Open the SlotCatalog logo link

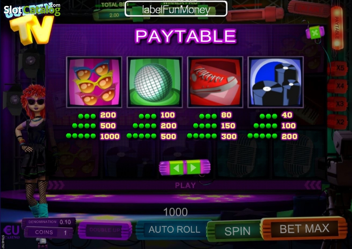(x=32, y=10)
